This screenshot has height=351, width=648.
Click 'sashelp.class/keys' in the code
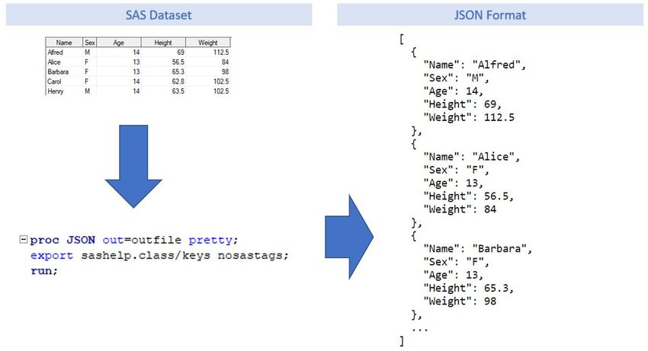146,256
